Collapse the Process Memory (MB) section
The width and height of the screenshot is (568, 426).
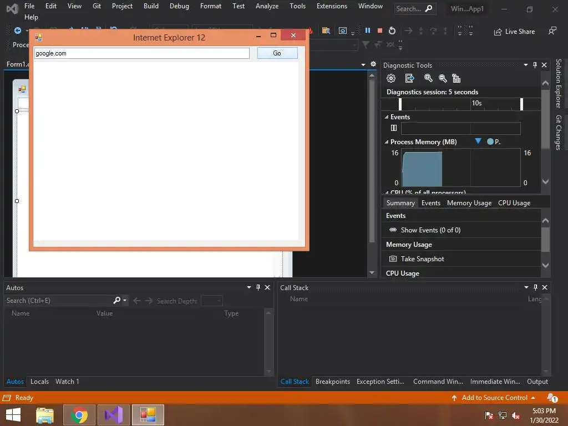click(387, 142)
